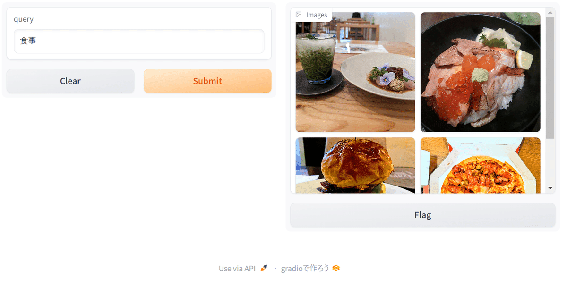Click the orange gradio logo icon
567x287 pixels.
point(336,268)
